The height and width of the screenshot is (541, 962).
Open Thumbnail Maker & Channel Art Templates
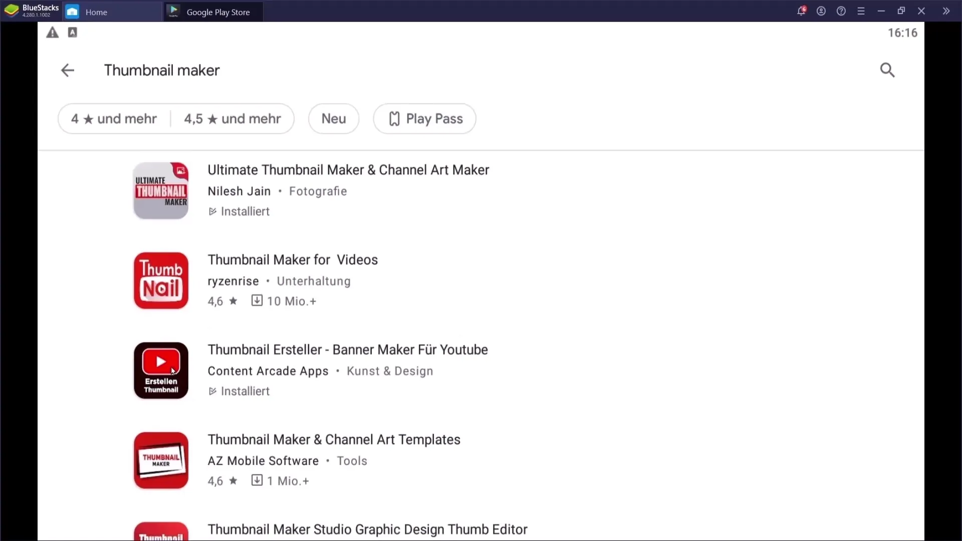pyautogui.click(x=334, y=440)
